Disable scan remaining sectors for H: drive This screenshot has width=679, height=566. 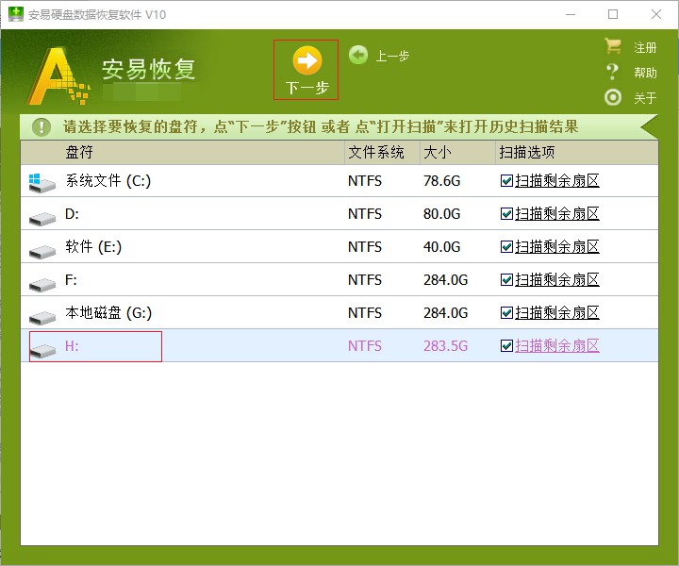506,346
